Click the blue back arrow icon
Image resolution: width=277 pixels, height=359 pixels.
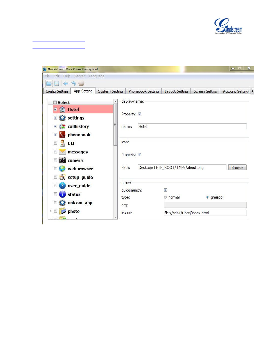[66, 84]
